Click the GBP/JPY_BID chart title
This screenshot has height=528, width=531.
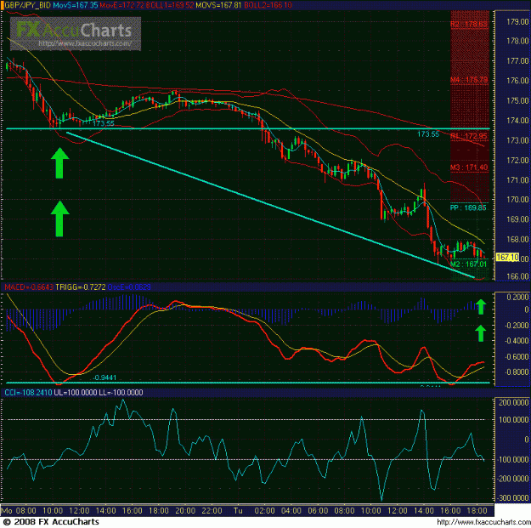coord(27,5)
